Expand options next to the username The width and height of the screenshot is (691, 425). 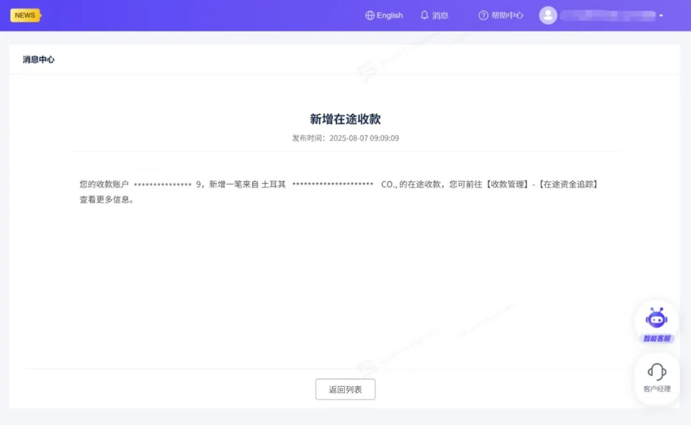click(x=660, y=15)
